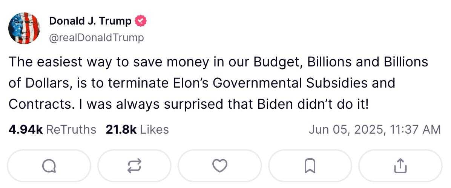The image size is (451, 188).
Task: Click the 'ReTruths' label text
Action: (71, 129)
